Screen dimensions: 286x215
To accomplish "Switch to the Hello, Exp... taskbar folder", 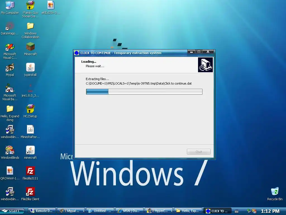I will pos(188,211).
